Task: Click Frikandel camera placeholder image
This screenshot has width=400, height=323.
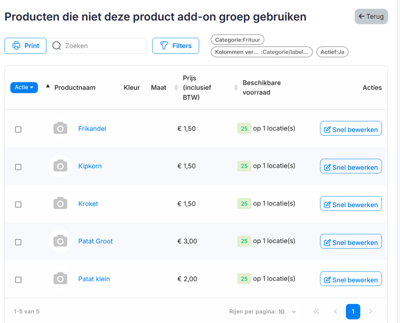Action: coord(60,128)
